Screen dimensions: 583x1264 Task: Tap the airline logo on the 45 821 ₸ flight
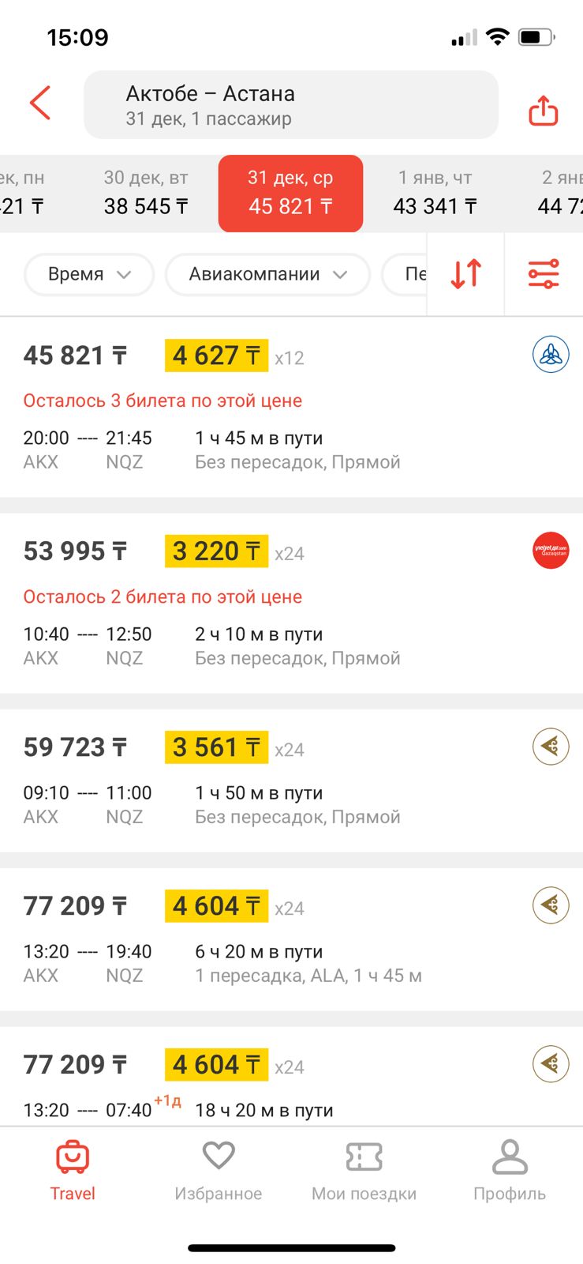(x=551, y=355)
